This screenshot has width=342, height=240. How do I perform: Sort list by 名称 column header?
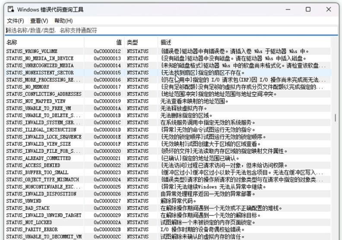[43, 42]
